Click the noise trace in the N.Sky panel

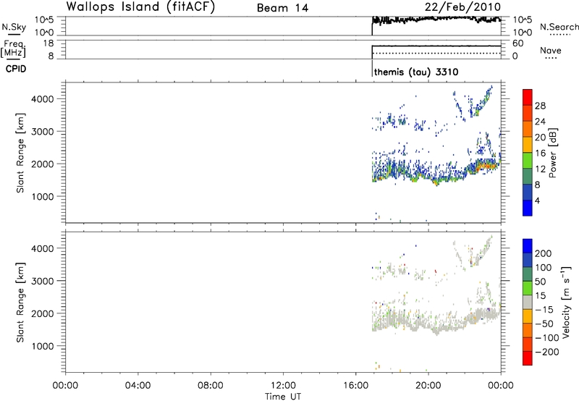coord(436,20)
